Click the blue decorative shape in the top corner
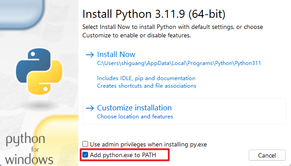Viewport: 291px width, 166px height. [x=22, y=14]
